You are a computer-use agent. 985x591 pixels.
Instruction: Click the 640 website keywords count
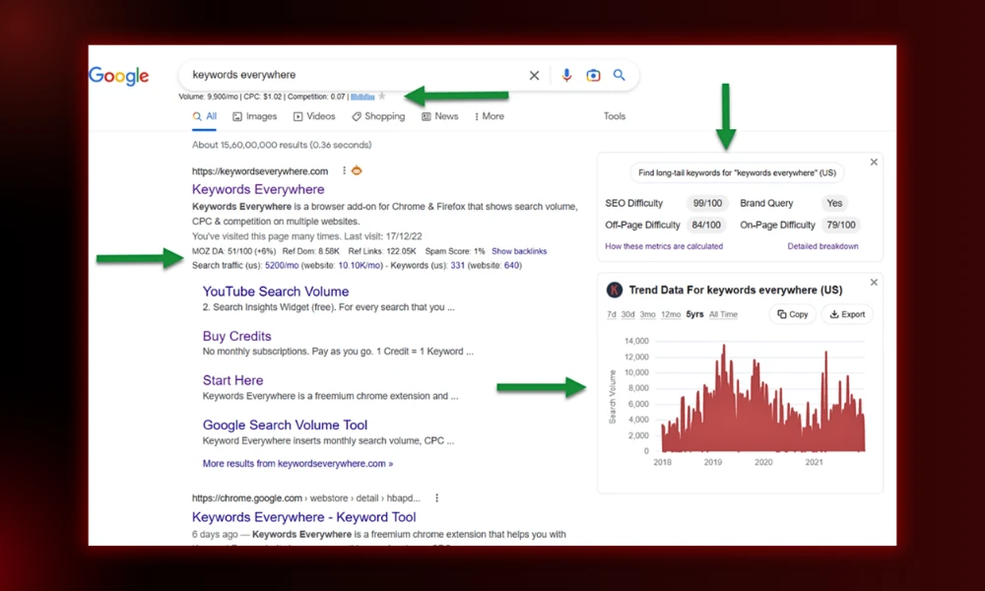coord(511,266)
